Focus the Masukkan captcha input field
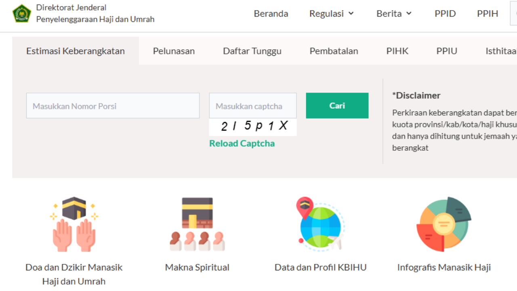This screenshot has height=291, width=517. tap(253, 105)
